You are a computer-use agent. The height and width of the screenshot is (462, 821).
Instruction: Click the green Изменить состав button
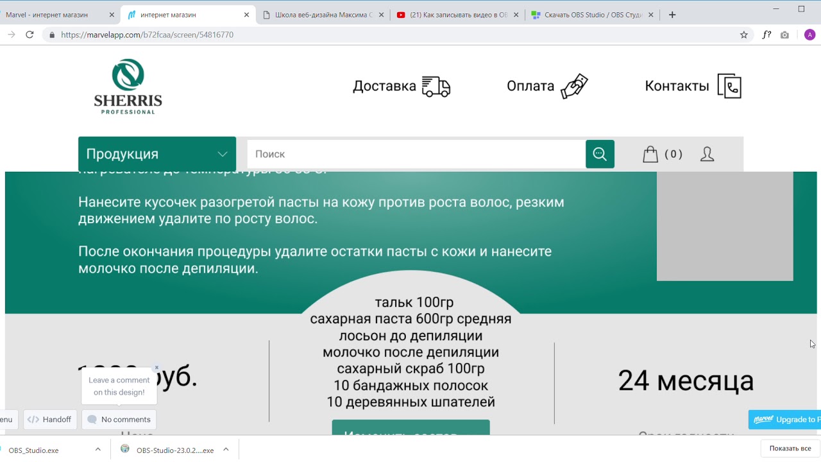[x=410, y=428]
